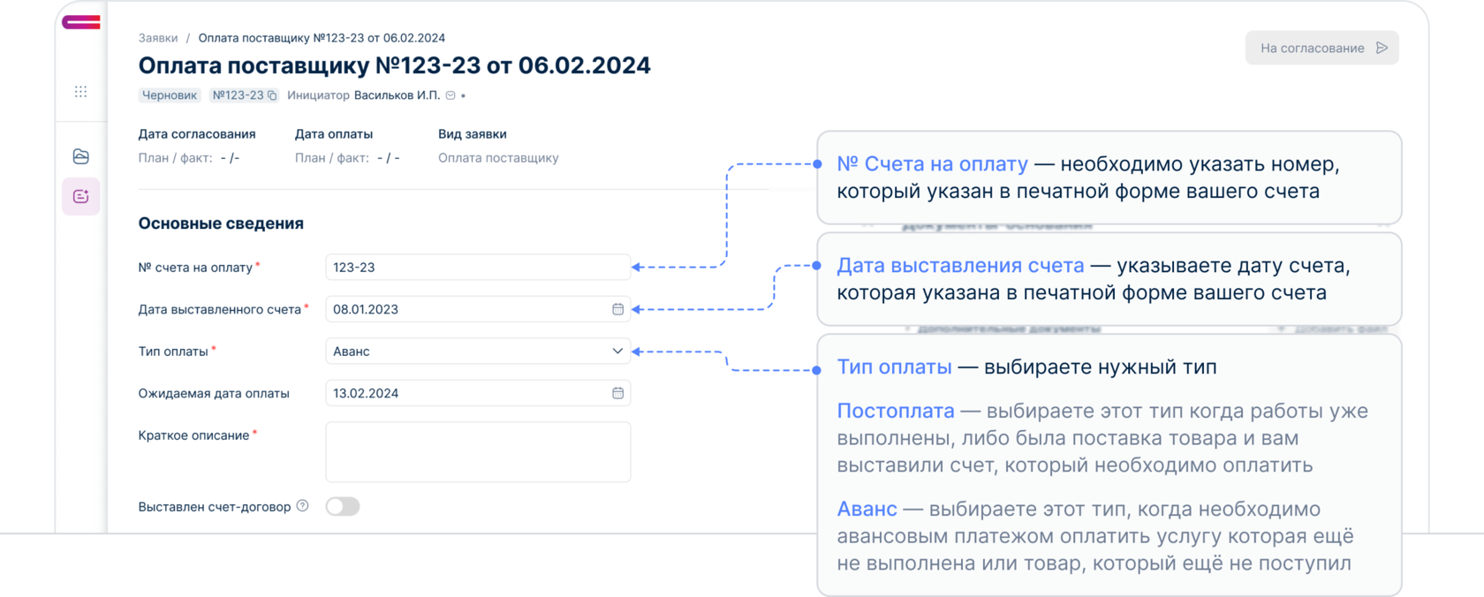
Task: Expand the Тип оплаты dropdown
Action: pos(478,351)
